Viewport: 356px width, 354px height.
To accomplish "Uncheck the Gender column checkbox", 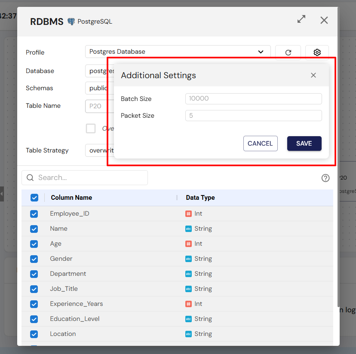I will click(x=34, y=259).
